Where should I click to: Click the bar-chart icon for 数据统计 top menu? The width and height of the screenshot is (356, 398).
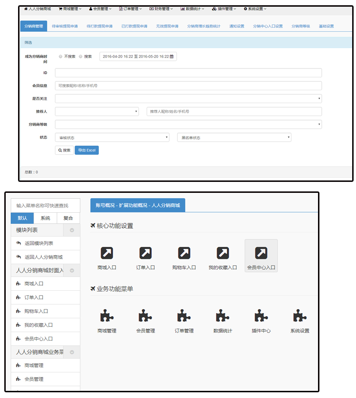[x=182, y=9]
